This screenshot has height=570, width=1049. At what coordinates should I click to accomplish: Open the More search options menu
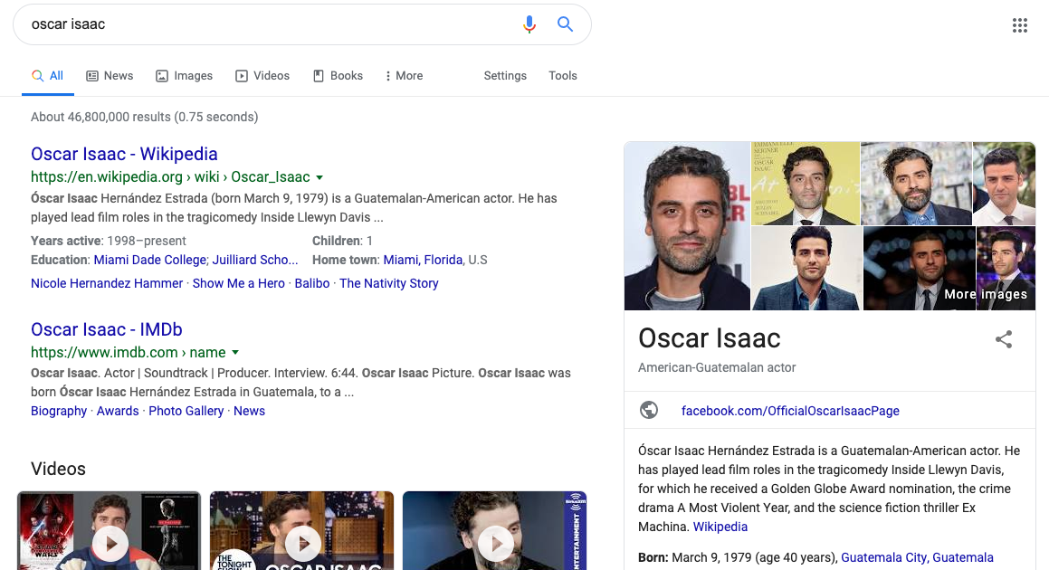click(404, 76)
